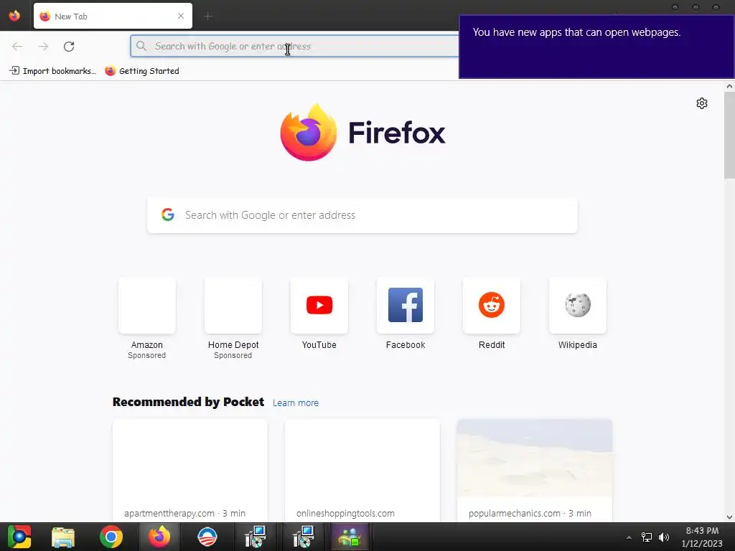Click the new apps notification banner
Viewport: 735px width, 551px height.
click(596, 47)
